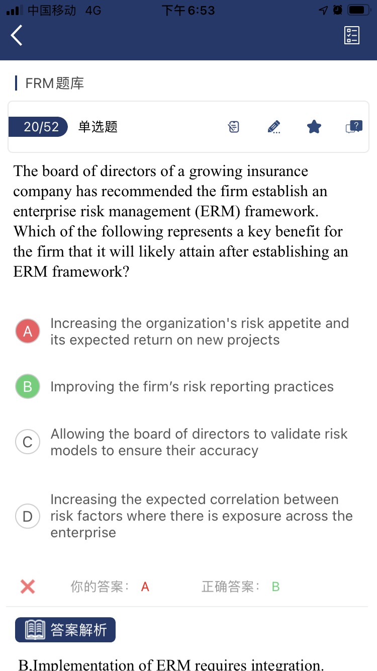Tap the battery indicator in status bar
Image resolution: width=377 pixels, height=671 pixels.
359,10
